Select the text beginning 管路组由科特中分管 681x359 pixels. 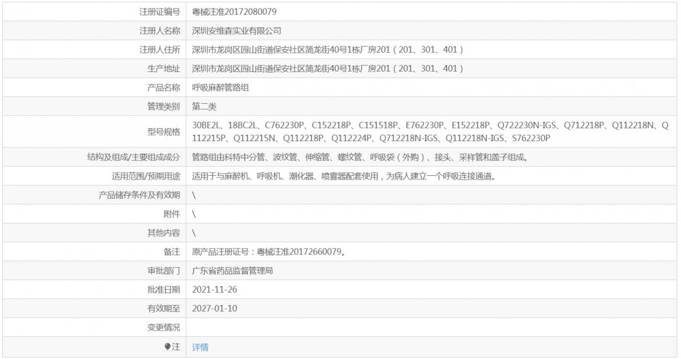pyautogui.click(x=360, y=157)
